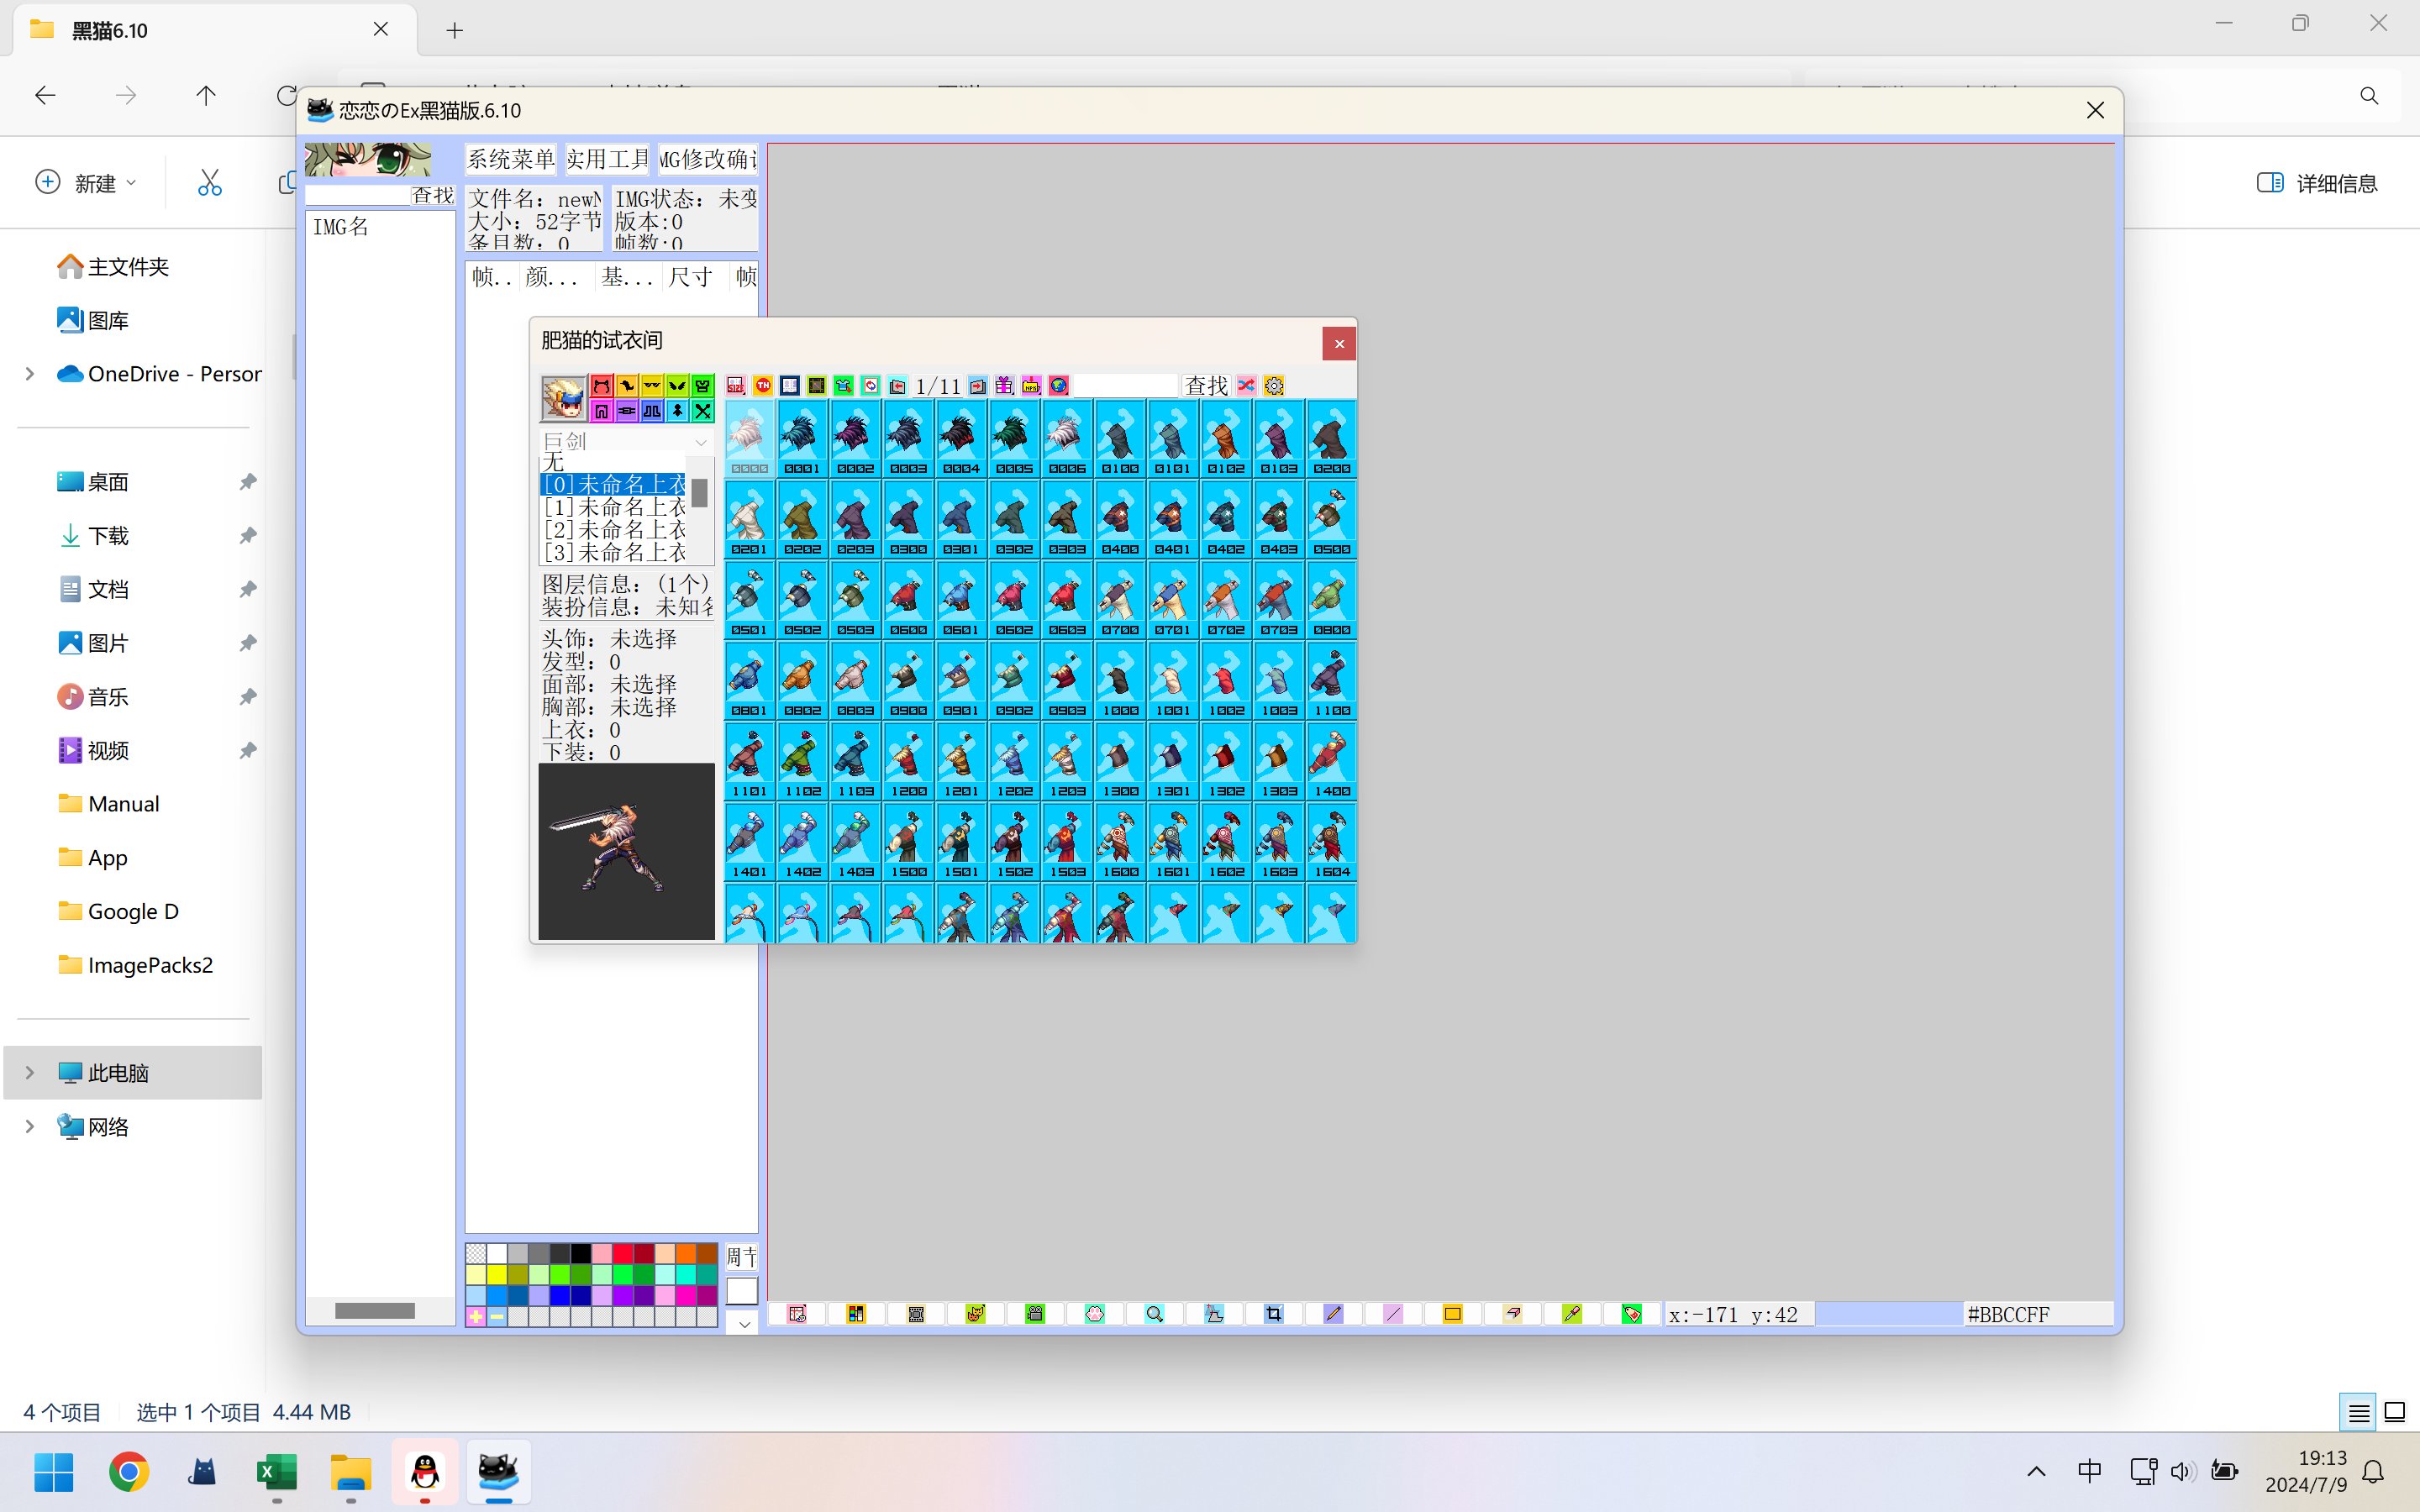Viewport: 2420px width, 1512px height.
Task: Open Windows Start menu
Action: (x=54, y=1471)
